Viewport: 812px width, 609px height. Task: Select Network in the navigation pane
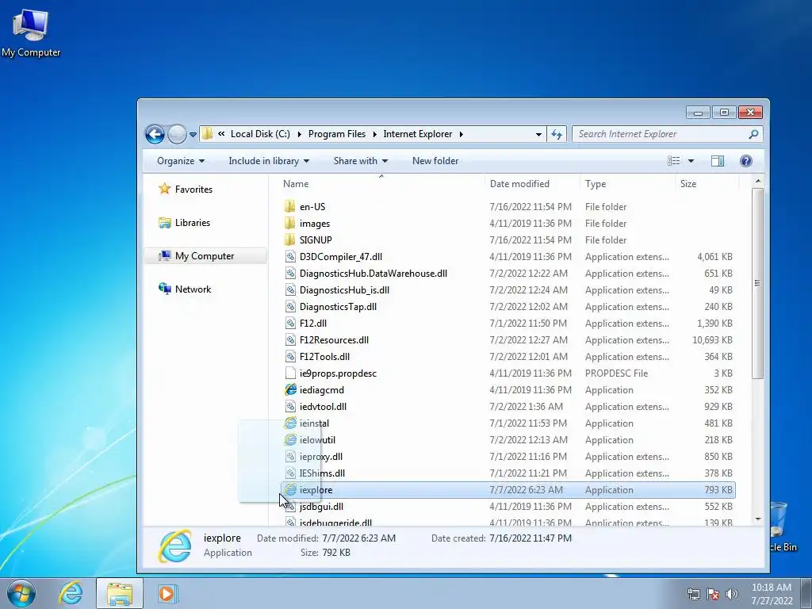(x=193, y=289)
